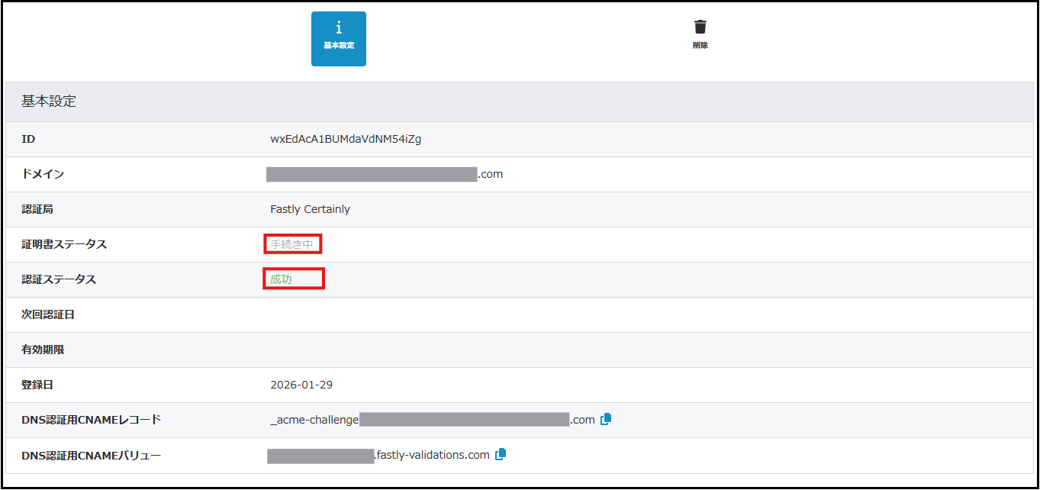Click the fastly-validations.com CNAME value text
Viewport: 1040px width, 490px height.
[432, 455]
